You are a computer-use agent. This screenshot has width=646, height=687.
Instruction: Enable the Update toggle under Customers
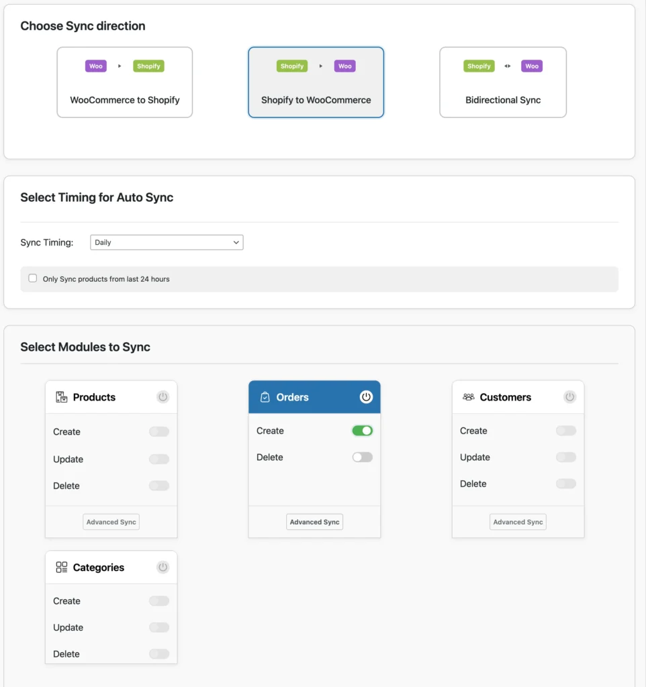point(565,457)
